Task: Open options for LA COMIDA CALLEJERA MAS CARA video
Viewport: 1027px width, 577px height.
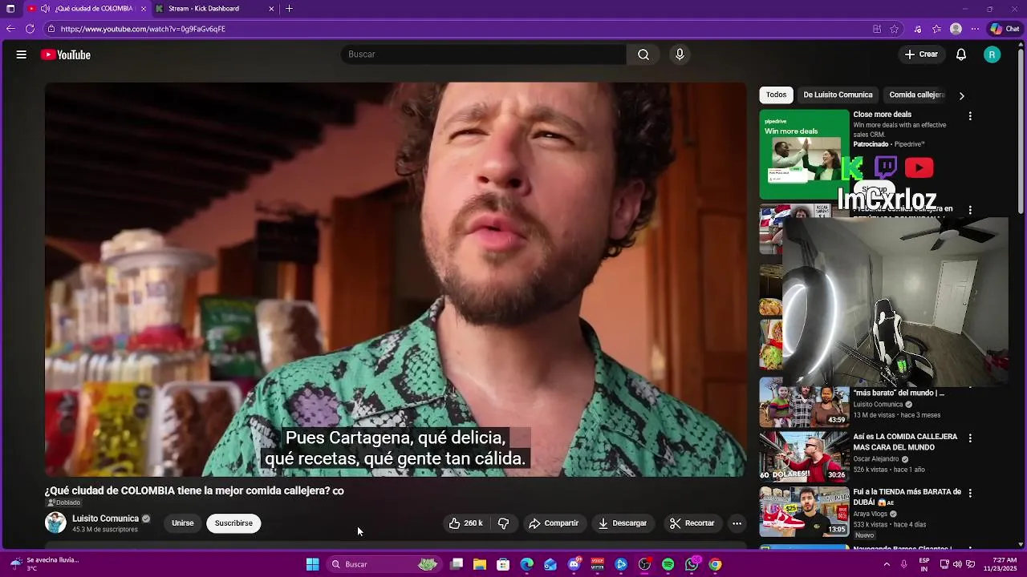Action: pos(970,438)
